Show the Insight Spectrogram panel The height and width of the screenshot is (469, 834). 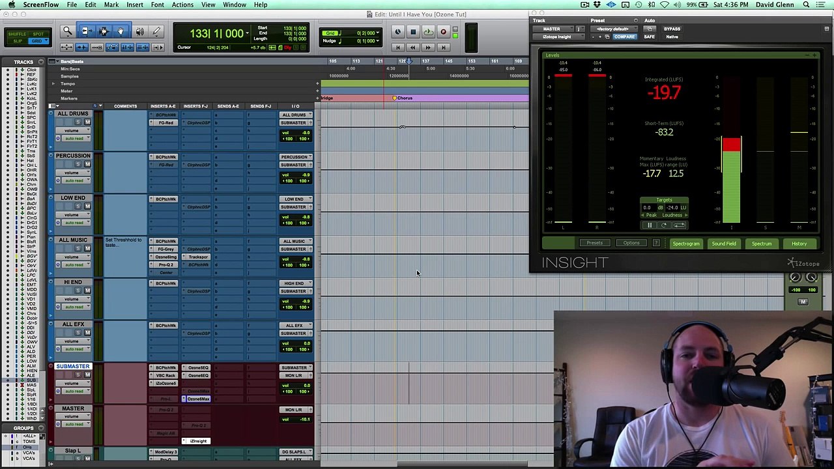pos(685,244)
